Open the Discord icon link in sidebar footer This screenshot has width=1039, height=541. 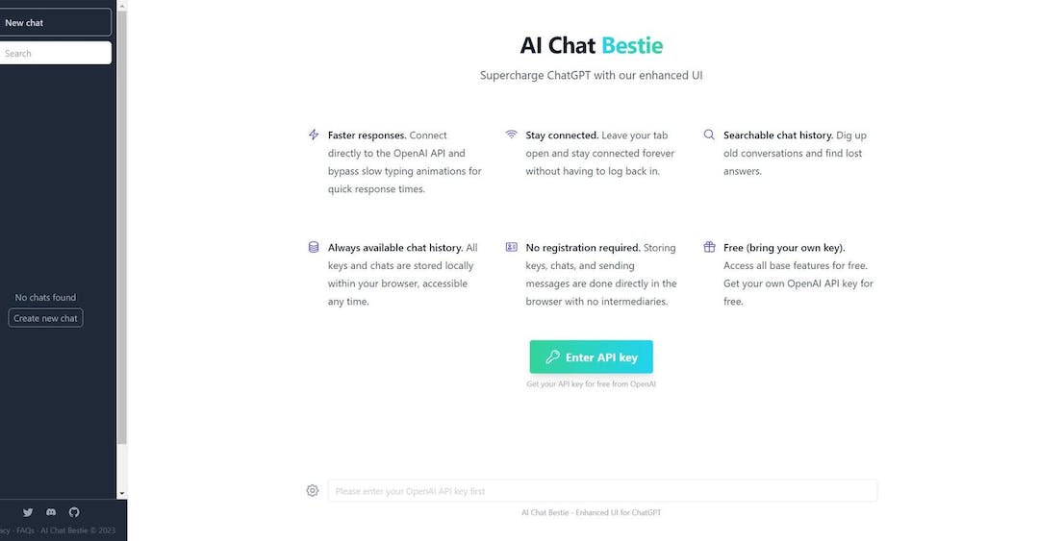point(51,512)
